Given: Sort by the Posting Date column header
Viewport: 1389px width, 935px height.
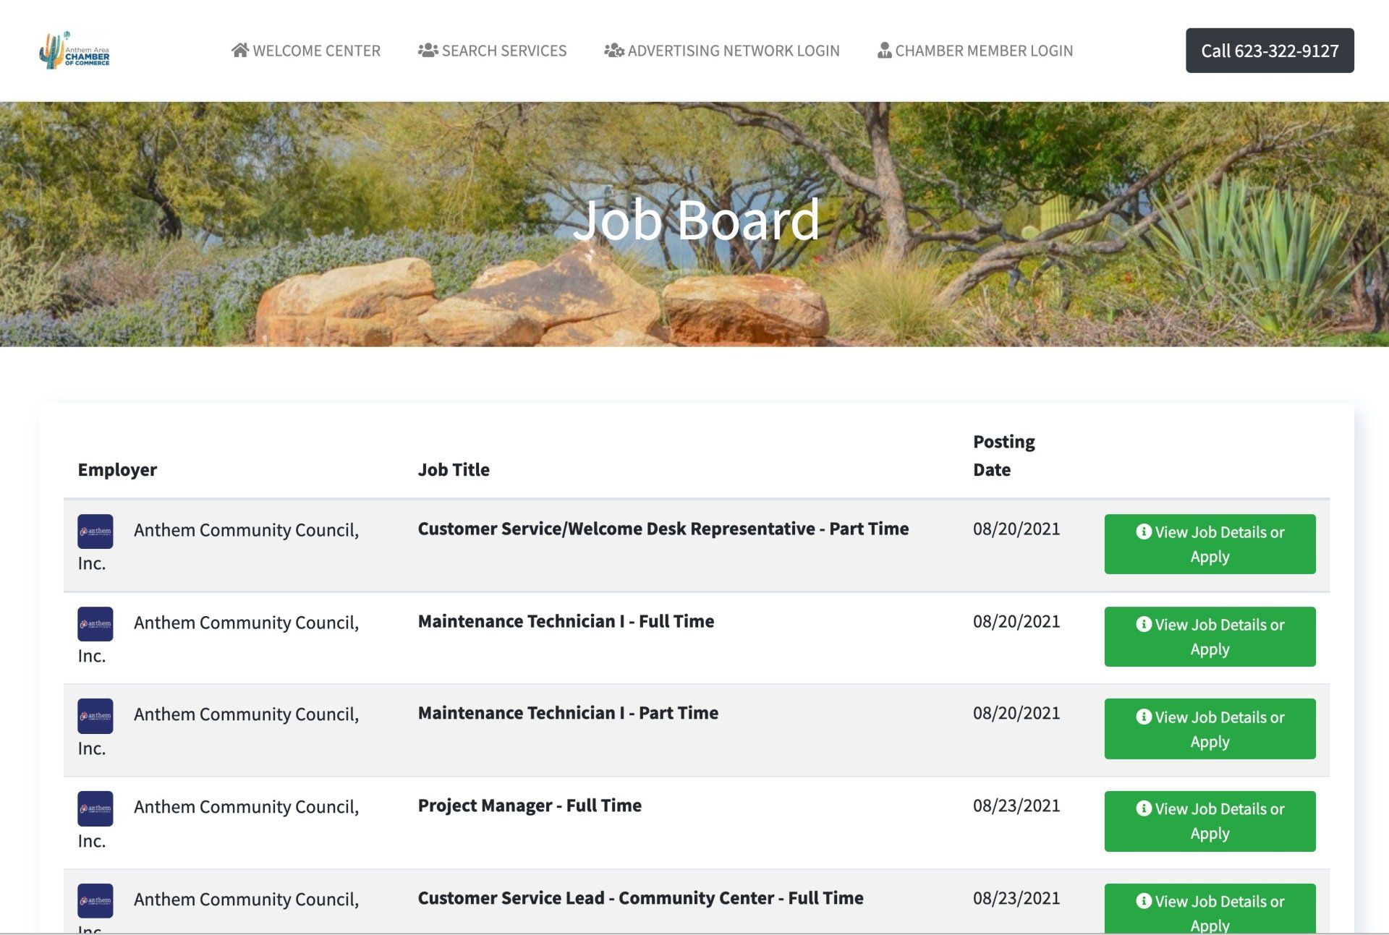Looking at the screenshot, I should pos(1004,455).
